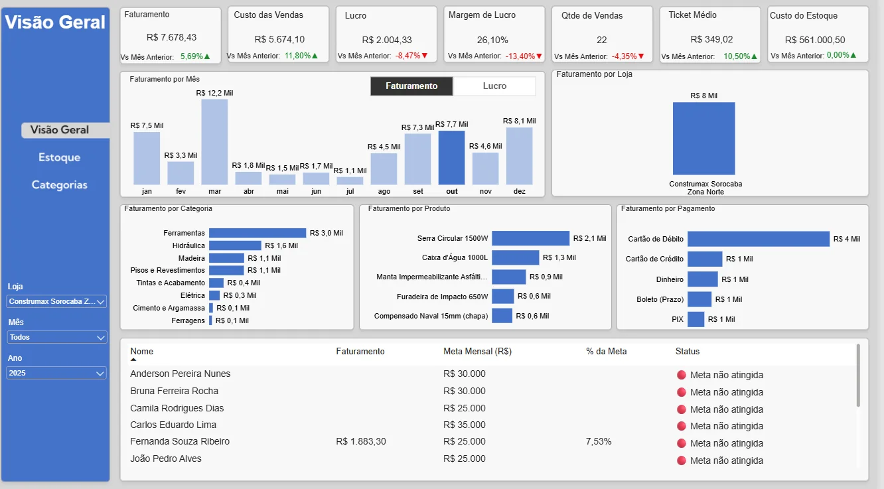The height and width of the screenshot is (489, 884).
Task: Select the Serra Circular 1500W bar
Action: [x=530, y=238]
